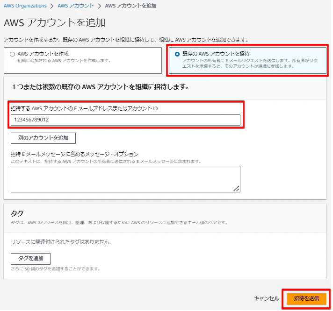Click the AWS アカウントを追加 page heading

(x=55, y=22)
